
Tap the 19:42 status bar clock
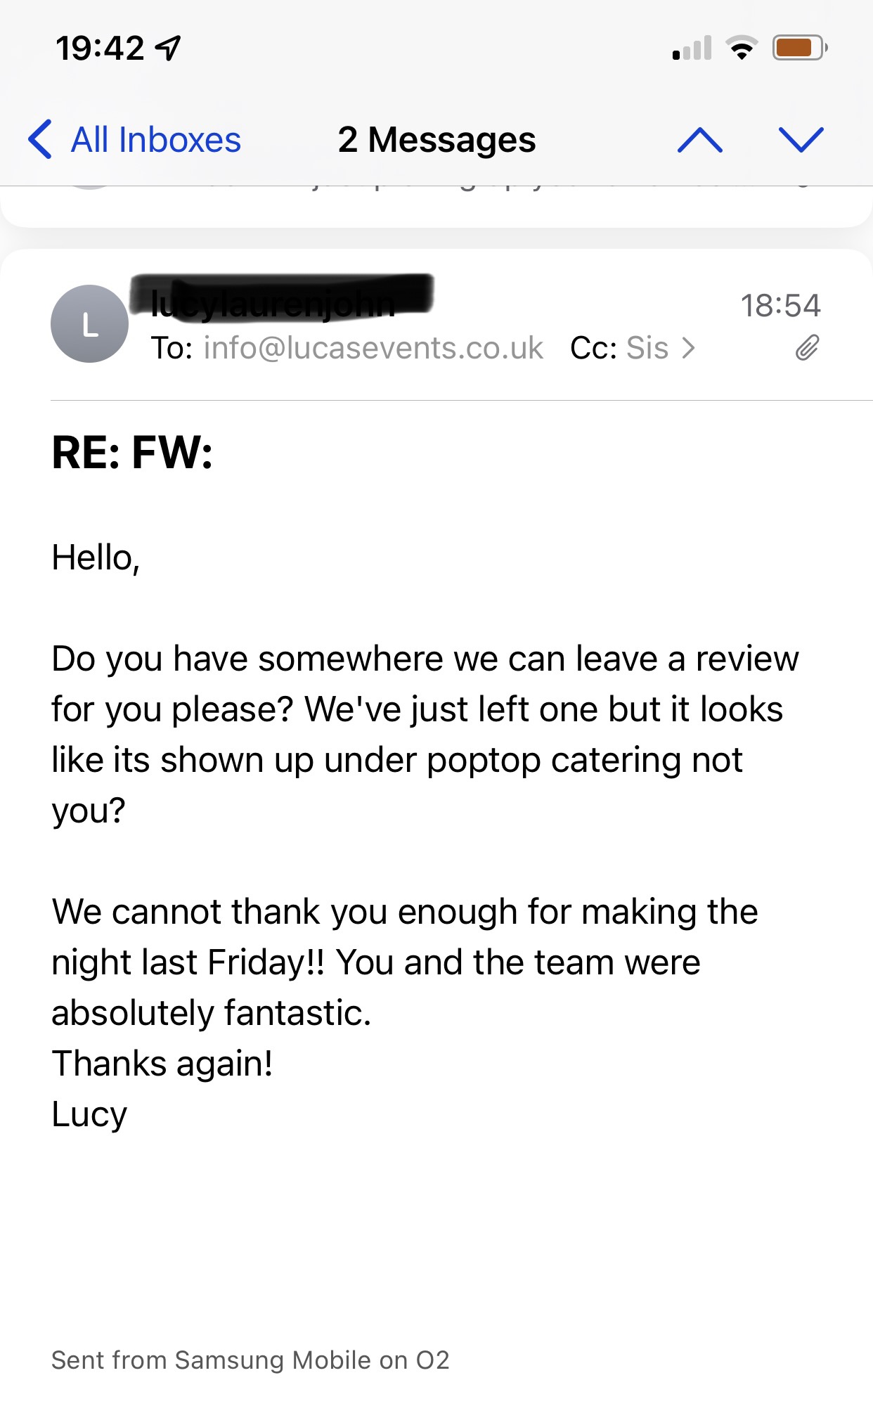[100, 49]
